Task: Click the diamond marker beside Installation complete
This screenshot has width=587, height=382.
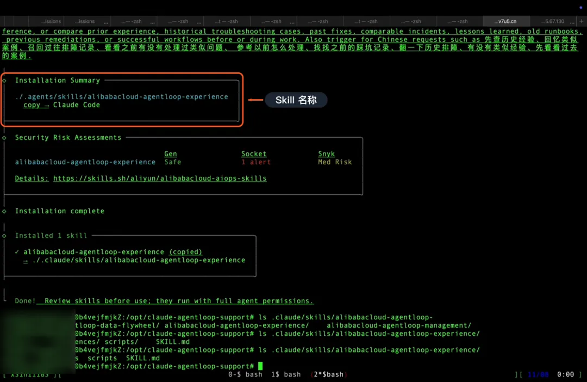Action: pyautogui.click(x=4, y=211)
